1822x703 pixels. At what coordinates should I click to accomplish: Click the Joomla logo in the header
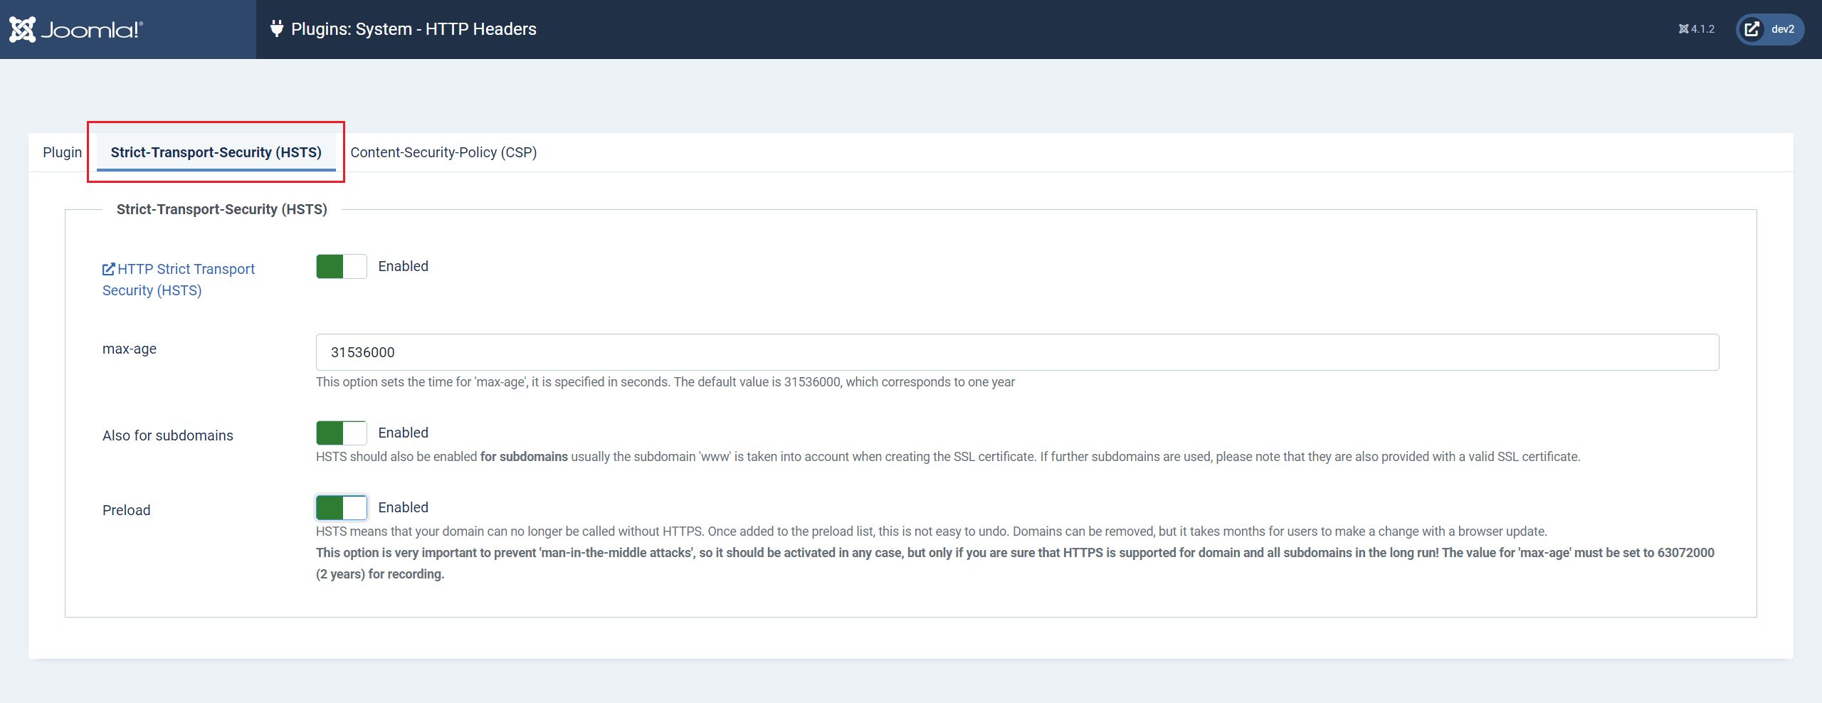[x=76, y=28]
